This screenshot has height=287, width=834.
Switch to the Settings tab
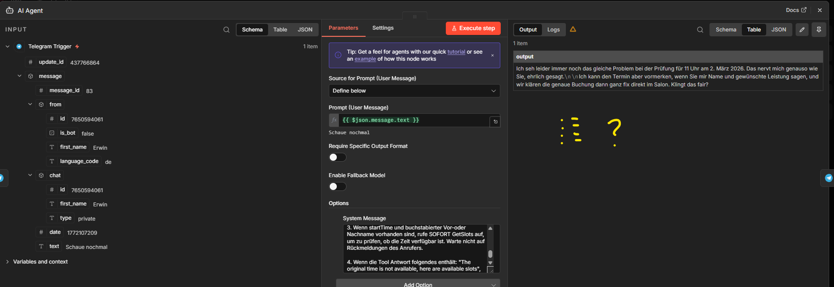(383, 28)
